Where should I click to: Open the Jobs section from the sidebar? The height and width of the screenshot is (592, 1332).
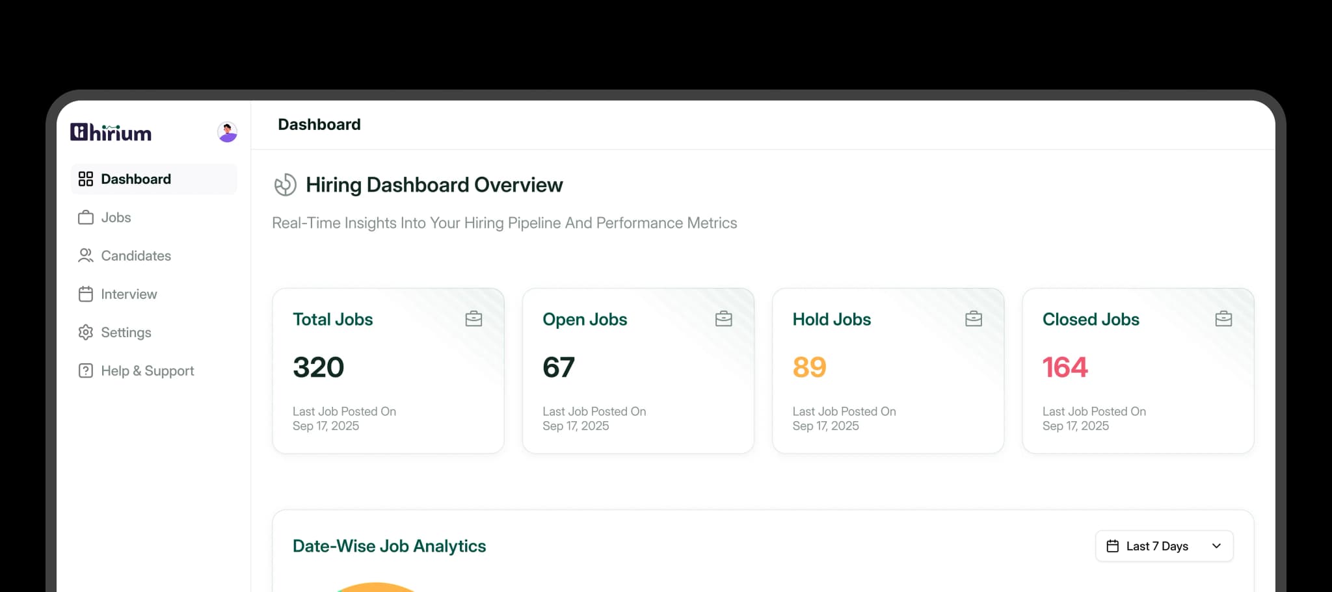click(115, 218)
